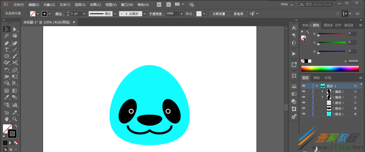Viewport: 365px width, 152px height.
Task: Click the 文档设置 button
Action: click(x=219, y=14)
